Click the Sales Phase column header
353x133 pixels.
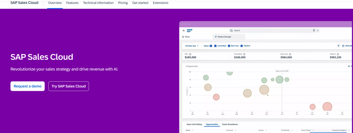click(306, 130)
